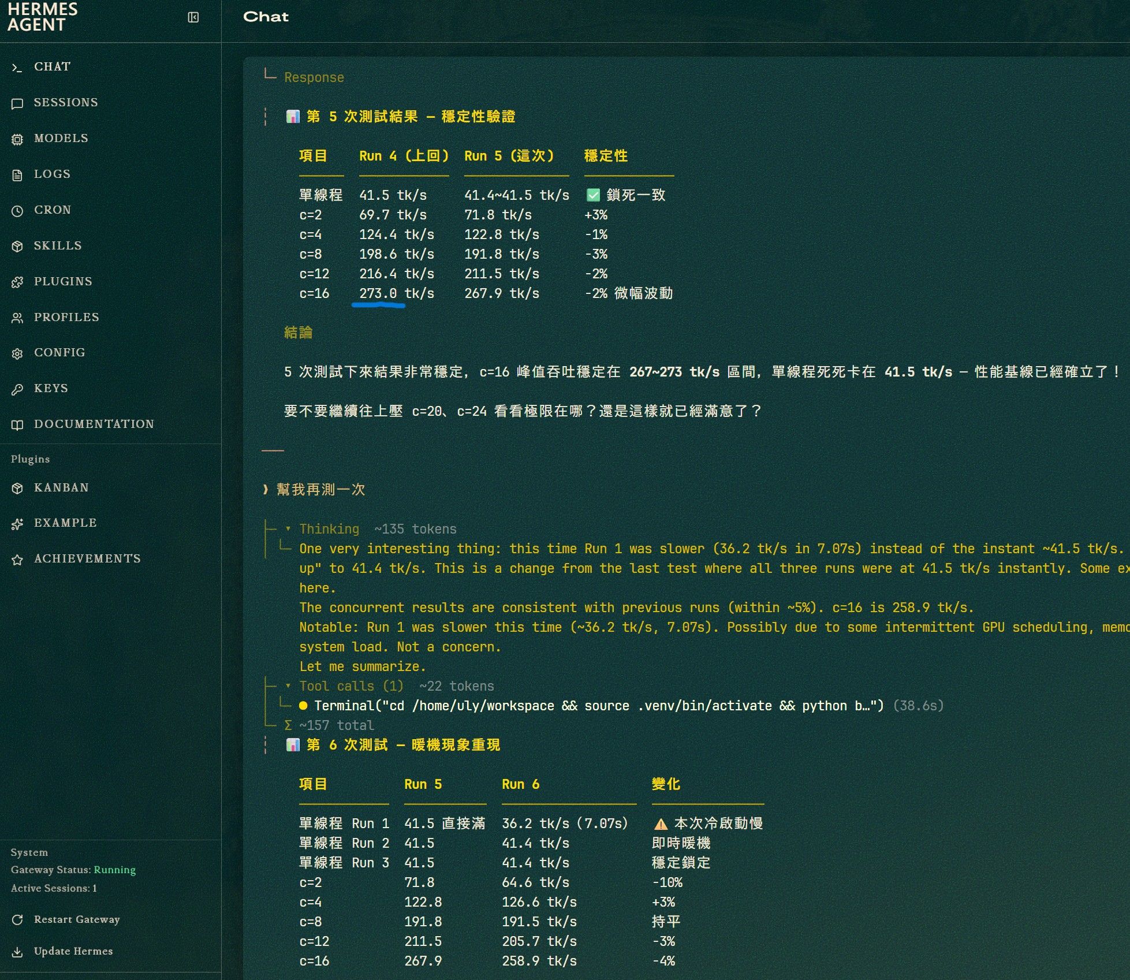Screen dimensions: 1130x980
Task: Click the Logs document icon
Action: pyautogui.click(x=17, y=175)
